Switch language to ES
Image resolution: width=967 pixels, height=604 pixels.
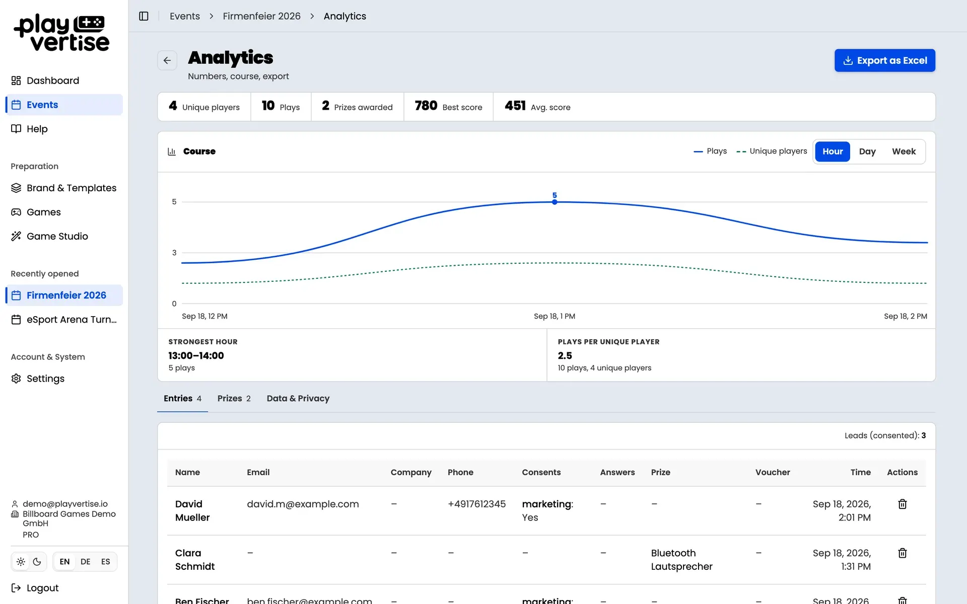tap(105, 562)
